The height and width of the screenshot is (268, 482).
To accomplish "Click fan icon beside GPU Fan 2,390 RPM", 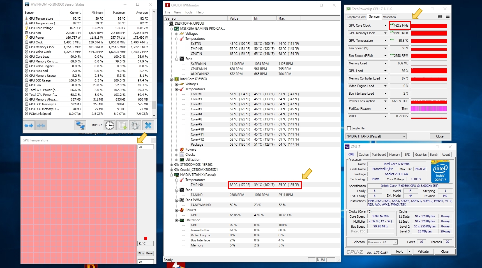I will tap(27, 33).
